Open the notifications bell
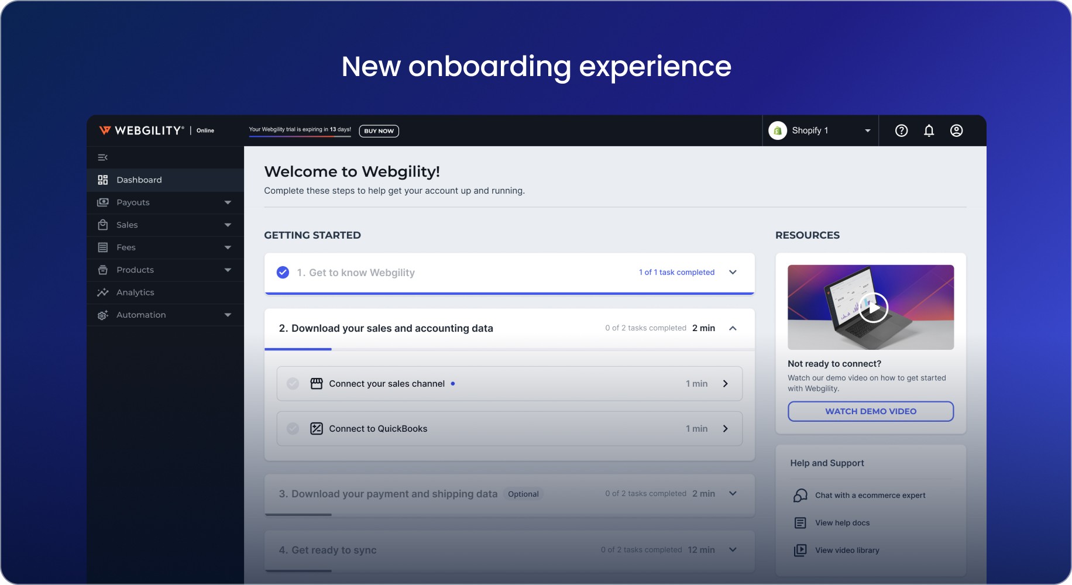 (929, 130)
